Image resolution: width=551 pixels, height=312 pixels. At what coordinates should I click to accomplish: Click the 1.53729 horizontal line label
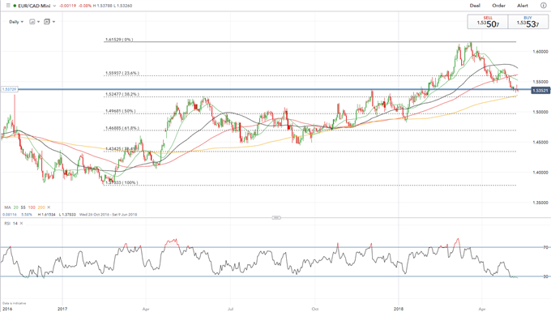[9, 89]
